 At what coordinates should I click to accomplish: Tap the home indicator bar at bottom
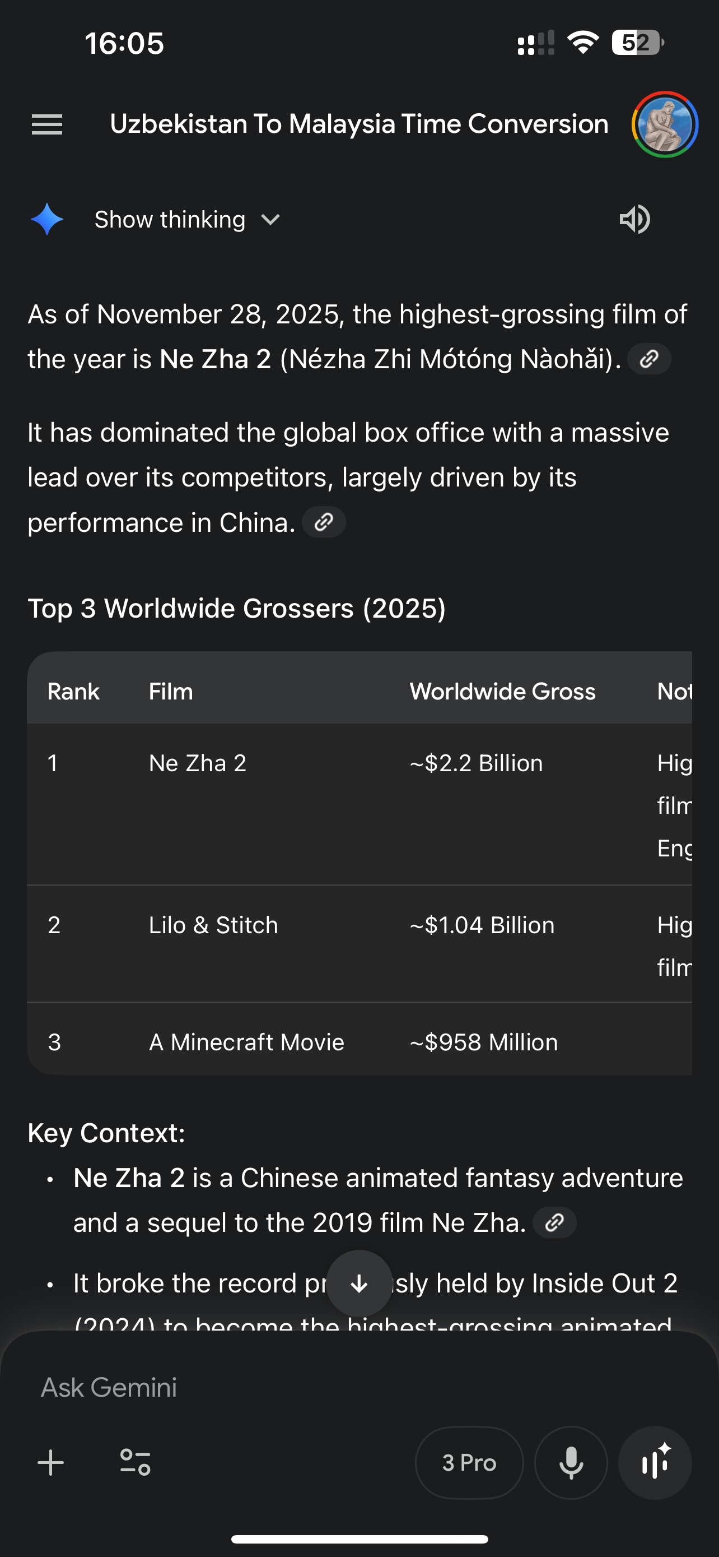[359, 1539]
